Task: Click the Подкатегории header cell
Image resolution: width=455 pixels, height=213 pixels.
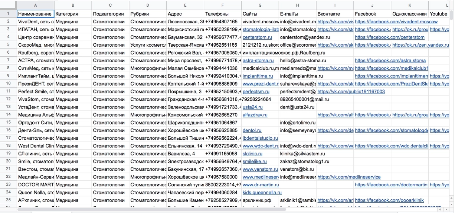Action: [x=111, y=14]
